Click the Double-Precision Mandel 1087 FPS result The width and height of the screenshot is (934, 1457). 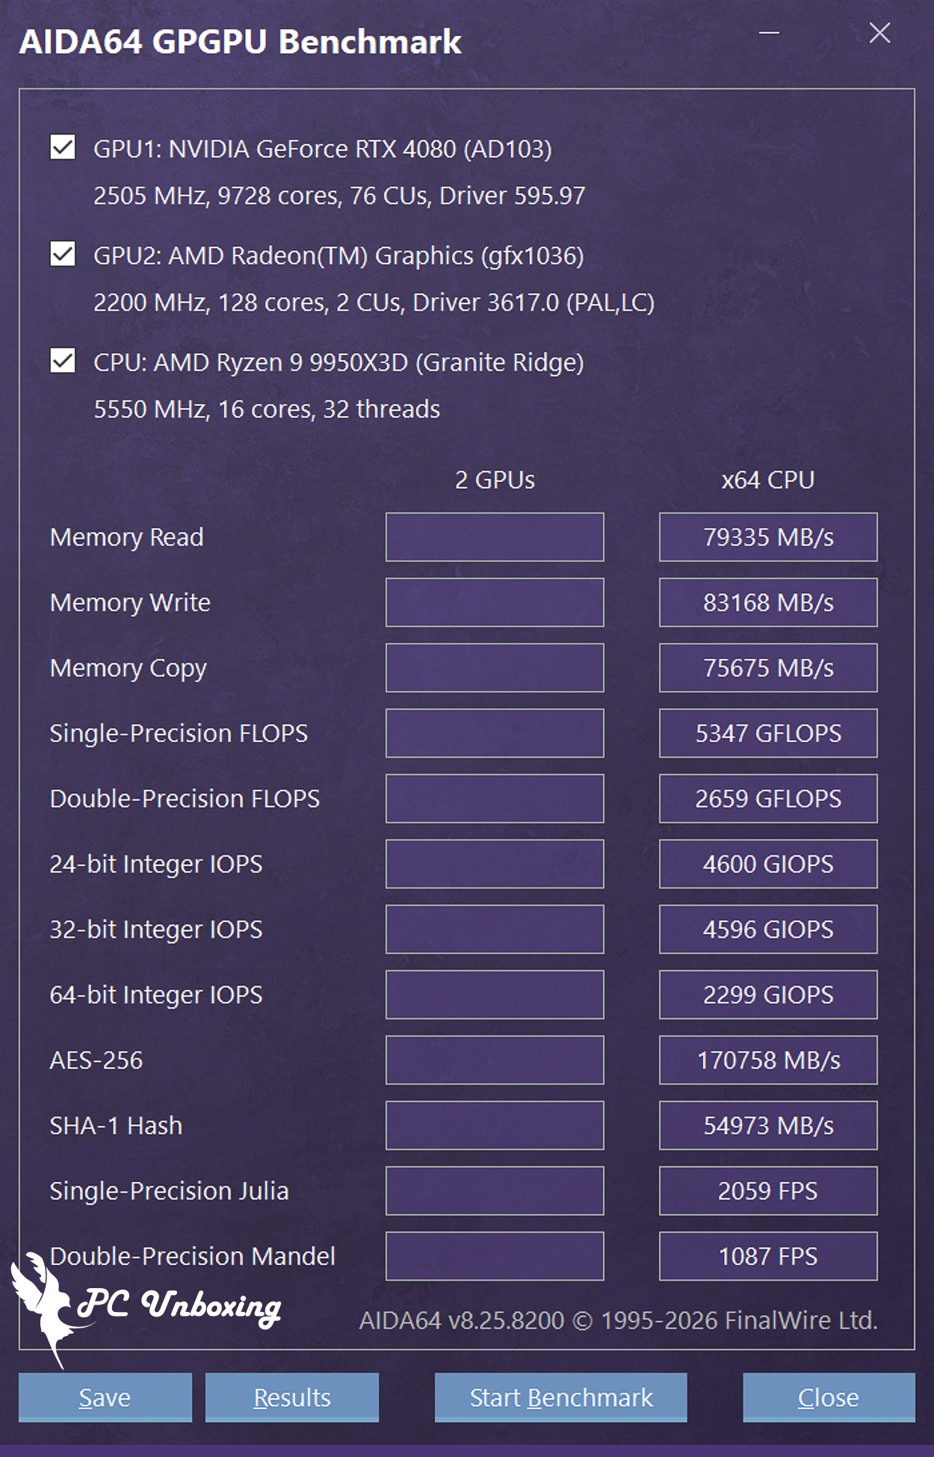pyautogui.click(x=767, y=1256)
